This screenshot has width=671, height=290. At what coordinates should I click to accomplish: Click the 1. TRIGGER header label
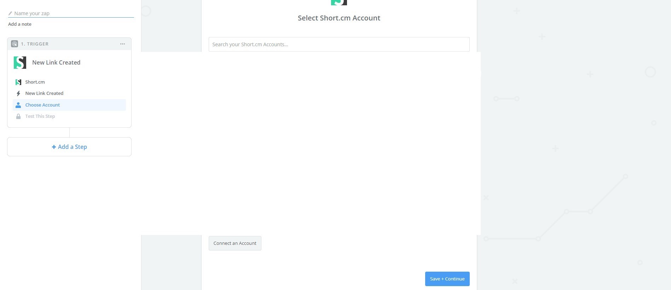[x=35, y=44]
